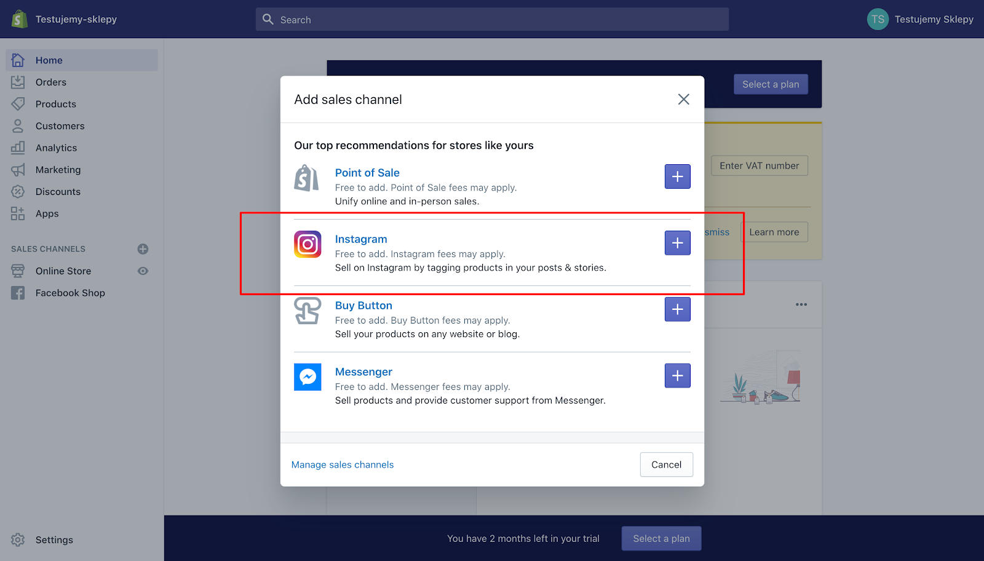This screenshot has height=561, width=984.
Task: Click the Products tag icon
Action: point(18,104)
